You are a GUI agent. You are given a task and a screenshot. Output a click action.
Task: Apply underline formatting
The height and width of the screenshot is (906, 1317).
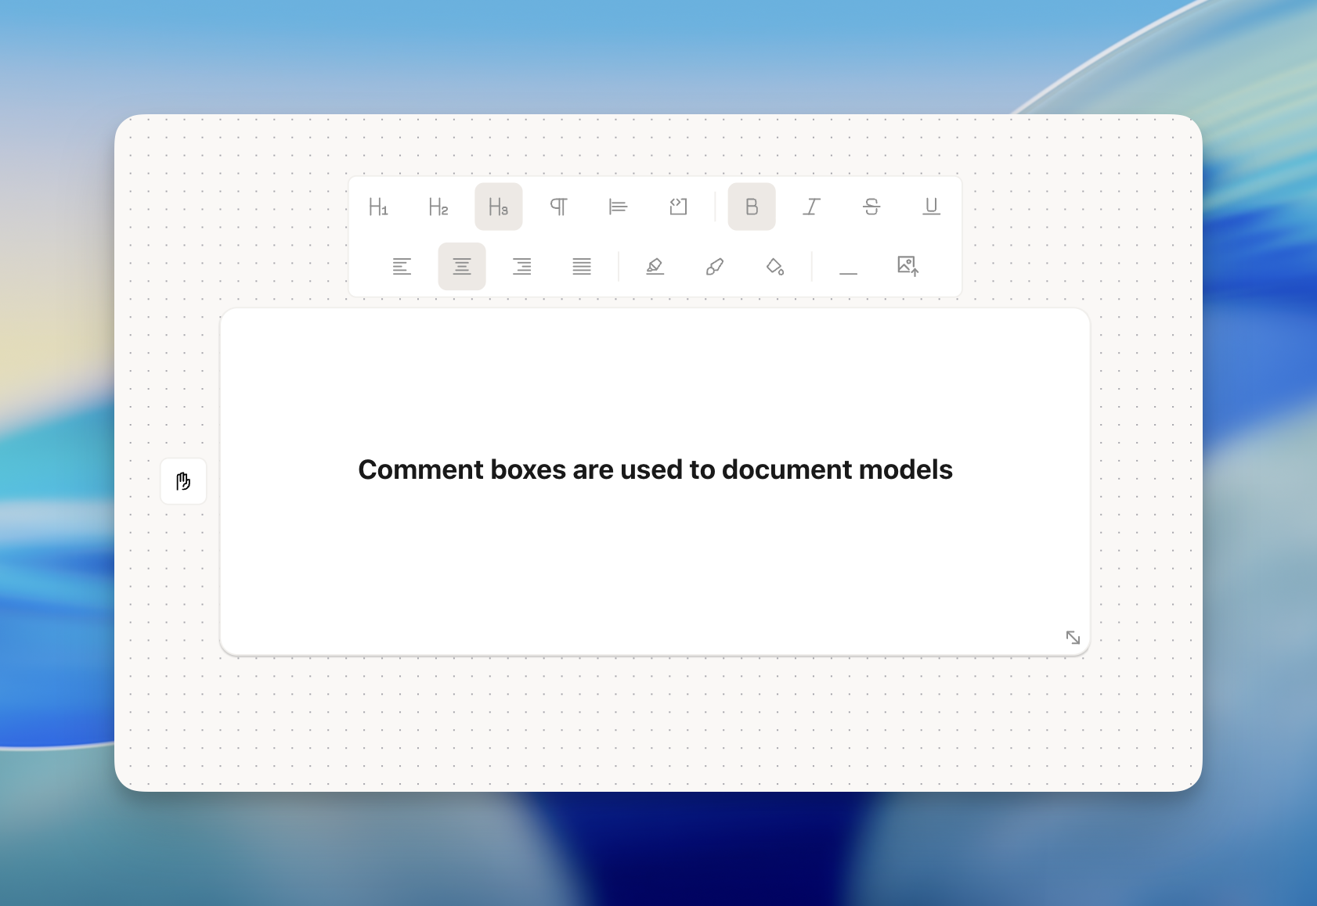click(932, 207)
